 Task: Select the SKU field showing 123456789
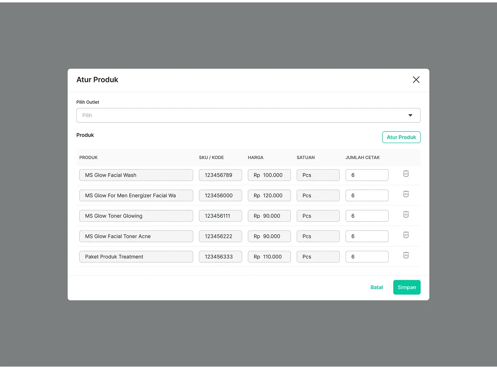[x=220, y=175]
